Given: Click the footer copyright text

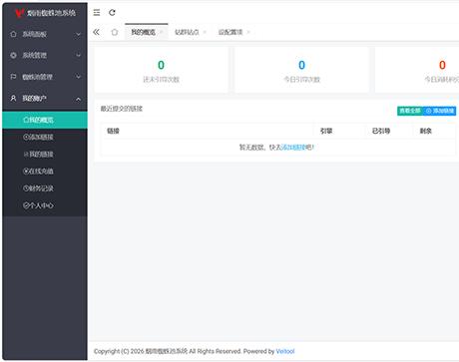Looking at the screenshot, I should point(184,351).
